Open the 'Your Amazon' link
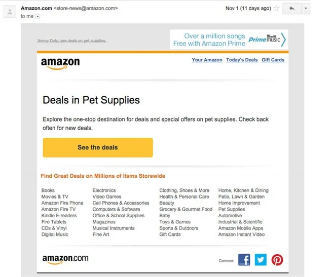Screen dimensions: 334x277 coord(207,60)
